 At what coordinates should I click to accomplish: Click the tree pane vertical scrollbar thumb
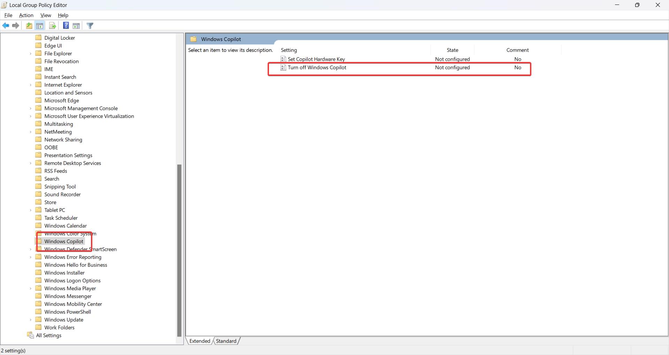[179, 250]
